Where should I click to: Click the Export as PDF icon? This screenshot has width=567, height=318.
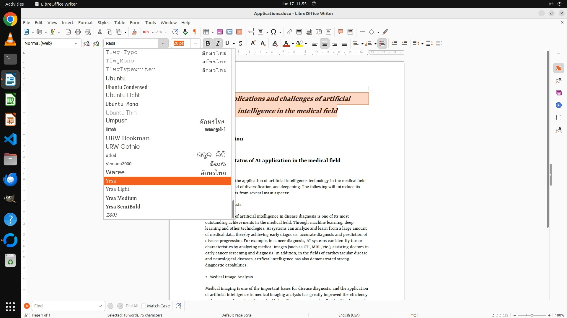click(68, 32)
